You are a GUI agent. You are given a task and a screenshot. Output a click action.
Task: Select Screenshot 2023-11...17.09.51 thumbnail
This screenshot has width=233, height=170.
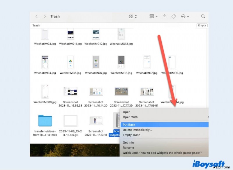coord(147,91)
